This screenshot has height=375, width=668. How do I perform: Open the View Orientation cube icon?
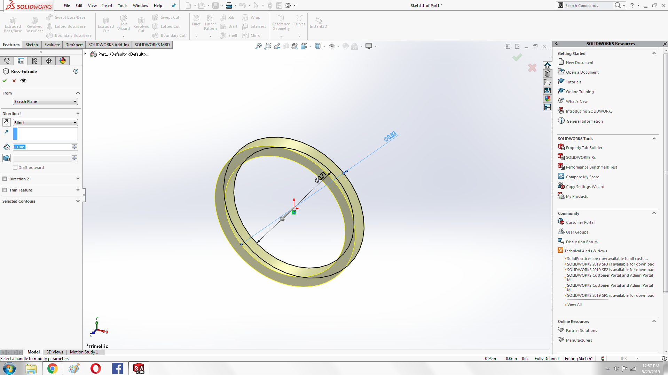point(304,46)
